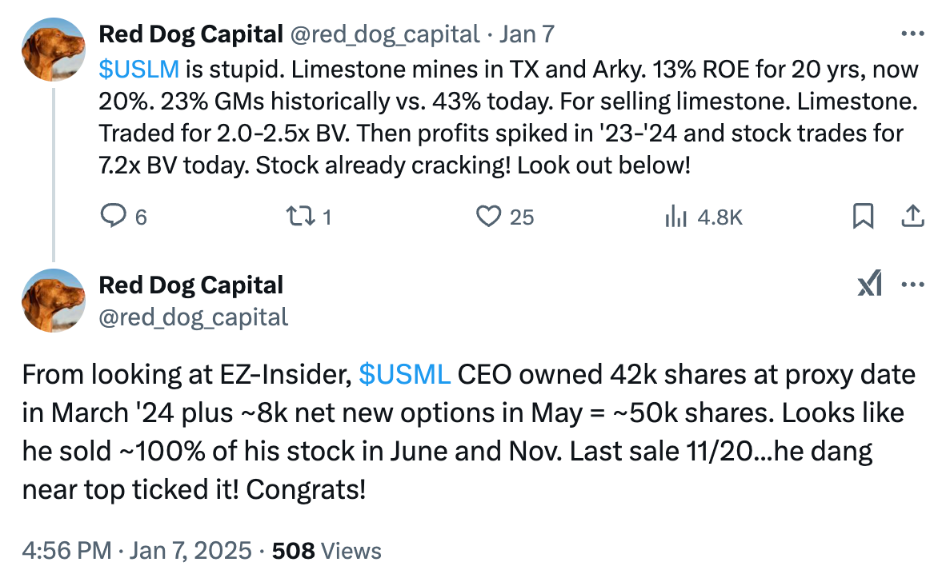Screen dimensions: 946x574
Task: Repost the first tweet via retweet icon
Action: point(300,216)
